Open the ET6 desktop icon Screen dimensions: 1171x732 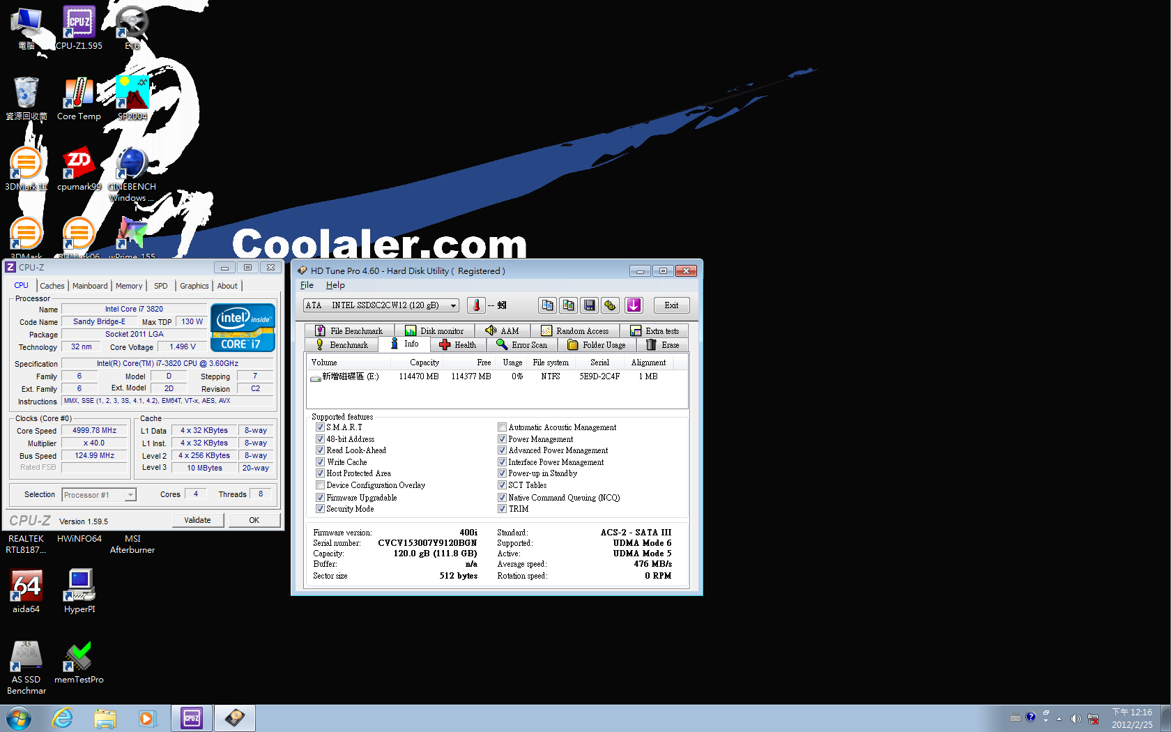tap(132, 28)
